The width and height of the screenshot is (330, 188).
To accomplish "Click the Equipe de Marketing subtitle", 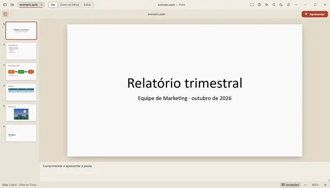I will (185, 98).
